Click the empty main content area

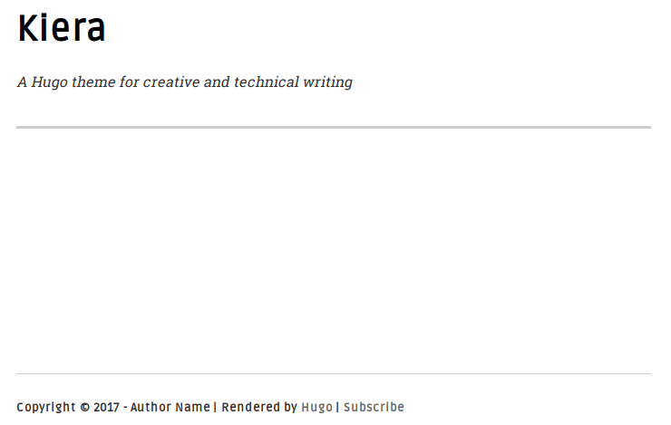(x=334, y=249)
